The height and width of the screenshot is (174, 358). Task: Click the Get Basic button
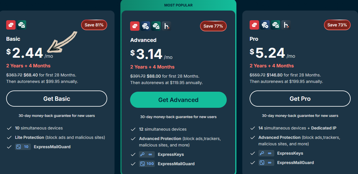[56, 99]
